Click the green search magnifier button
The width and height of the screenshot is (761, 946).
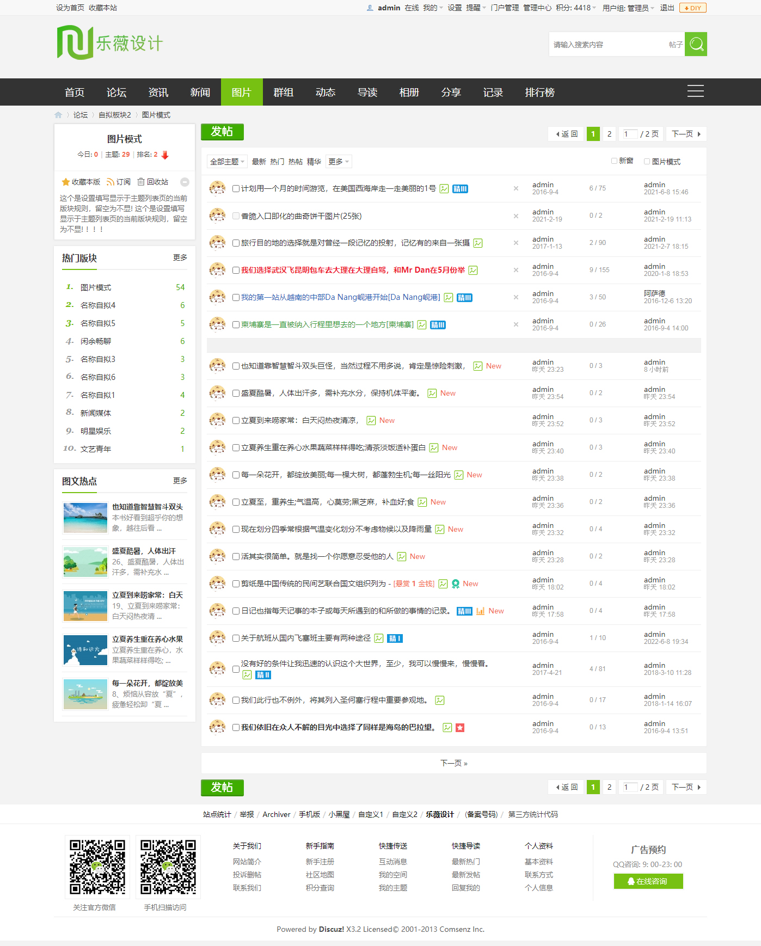pyautogui.click(x=695, y=44)
